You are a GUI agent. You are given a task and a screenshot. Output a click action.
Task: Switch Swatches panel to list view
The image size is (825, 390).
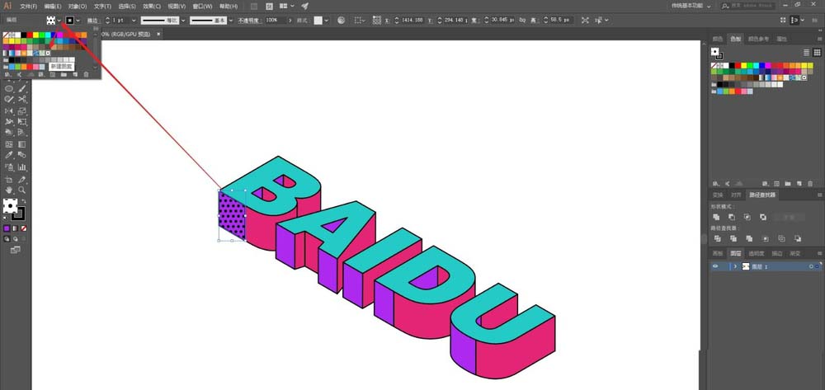point(806,53)
